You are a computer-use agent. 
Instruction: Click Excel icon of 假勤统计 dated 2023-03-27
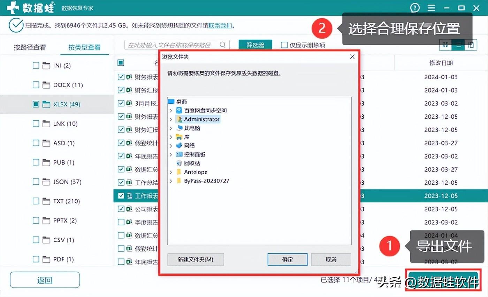point(129,143)
